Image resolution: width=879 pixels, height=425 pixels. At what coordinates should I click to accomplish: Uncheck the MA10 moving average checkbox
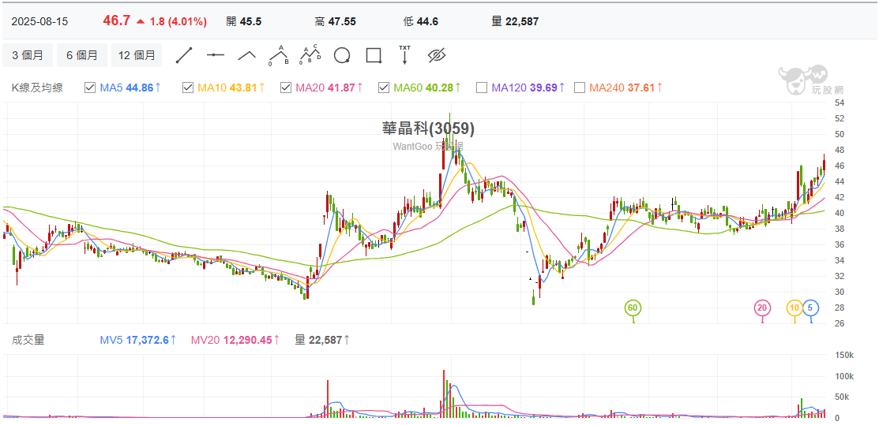[x=188, y=88]
